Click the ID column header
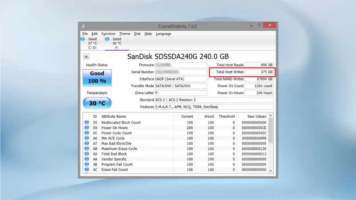This screenshot has width=356, height=200. [x=95, y=116]
